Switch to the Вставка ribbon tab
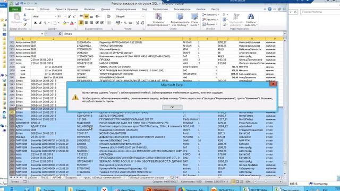340x191 pixels. 45,10
